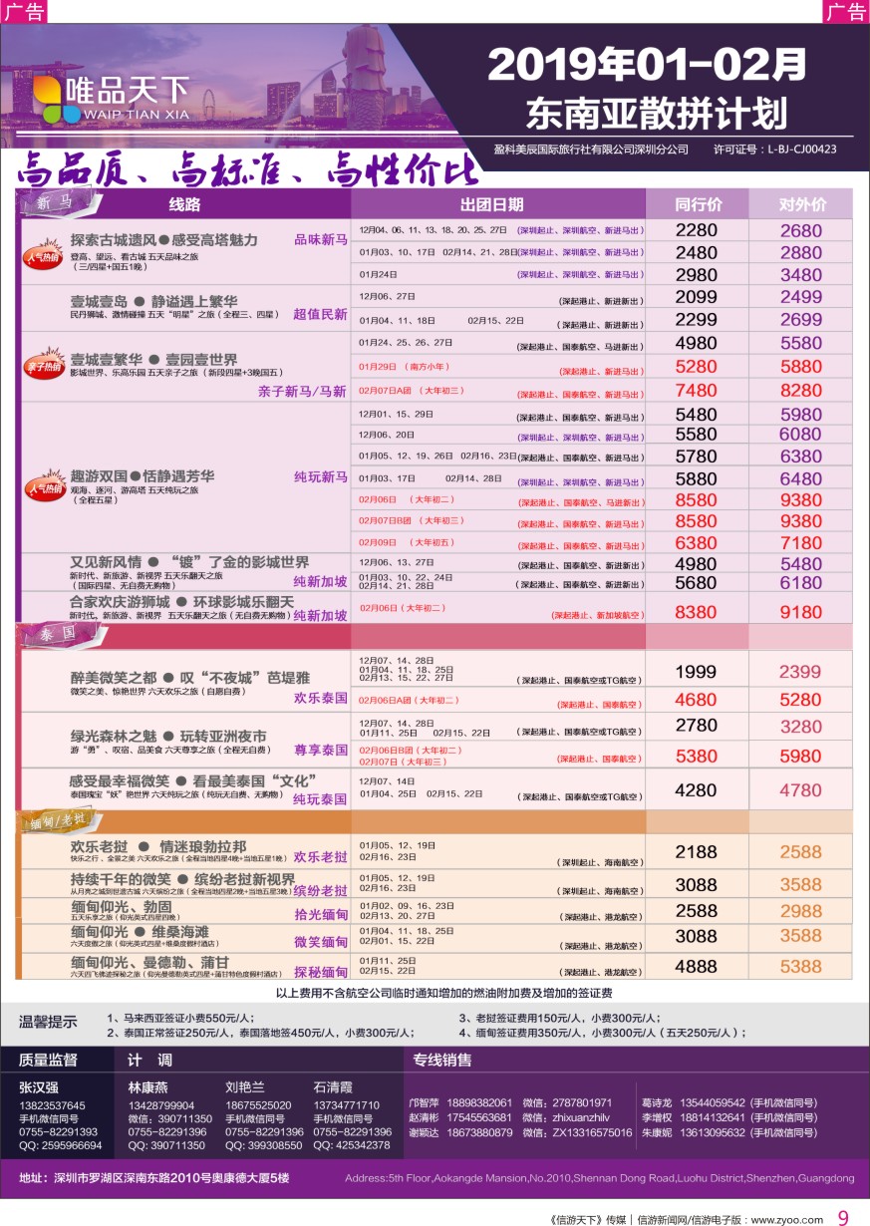This screenshot has width=870, height=1226.
Task: Open the 壹城壹岛●静谧遇上繁华 route
Action: (x=153, y=301)
